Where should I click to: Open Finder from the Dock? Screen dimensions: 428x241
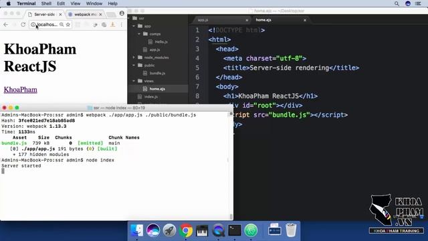pyautogui.click(x=136, y=230)
